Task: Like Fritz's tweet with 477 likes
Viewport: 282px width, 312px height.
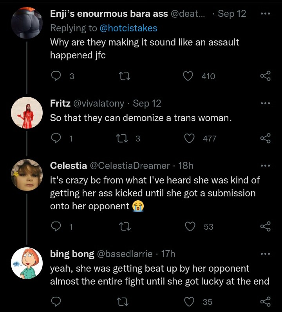Action: 189,138
